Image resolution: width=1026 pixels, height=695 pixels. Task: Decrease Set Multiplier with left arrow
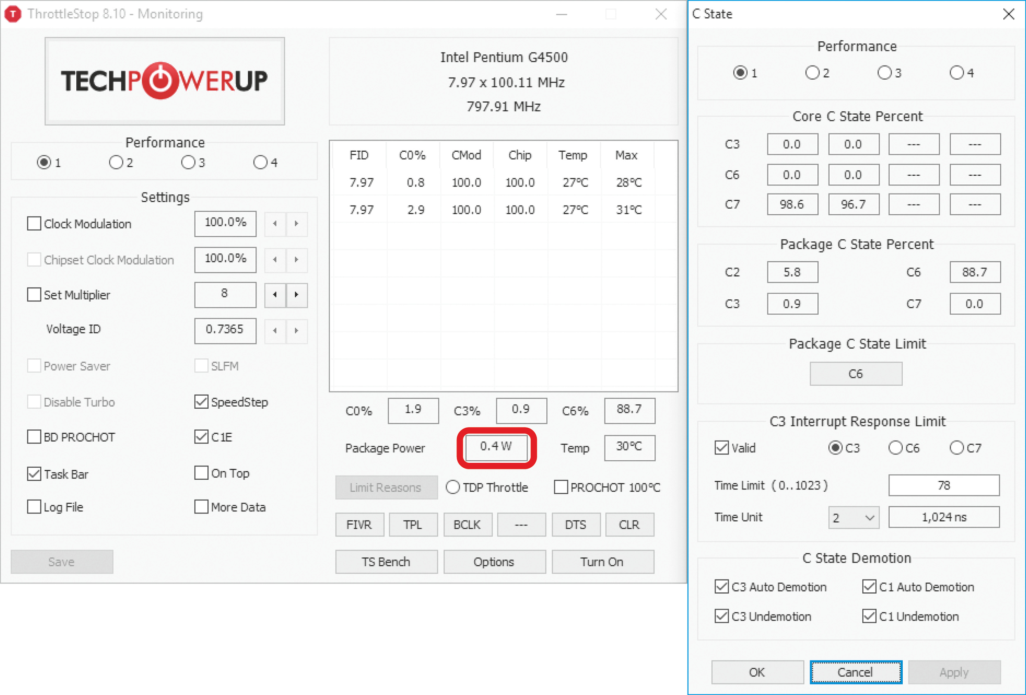tap(275, 294)
